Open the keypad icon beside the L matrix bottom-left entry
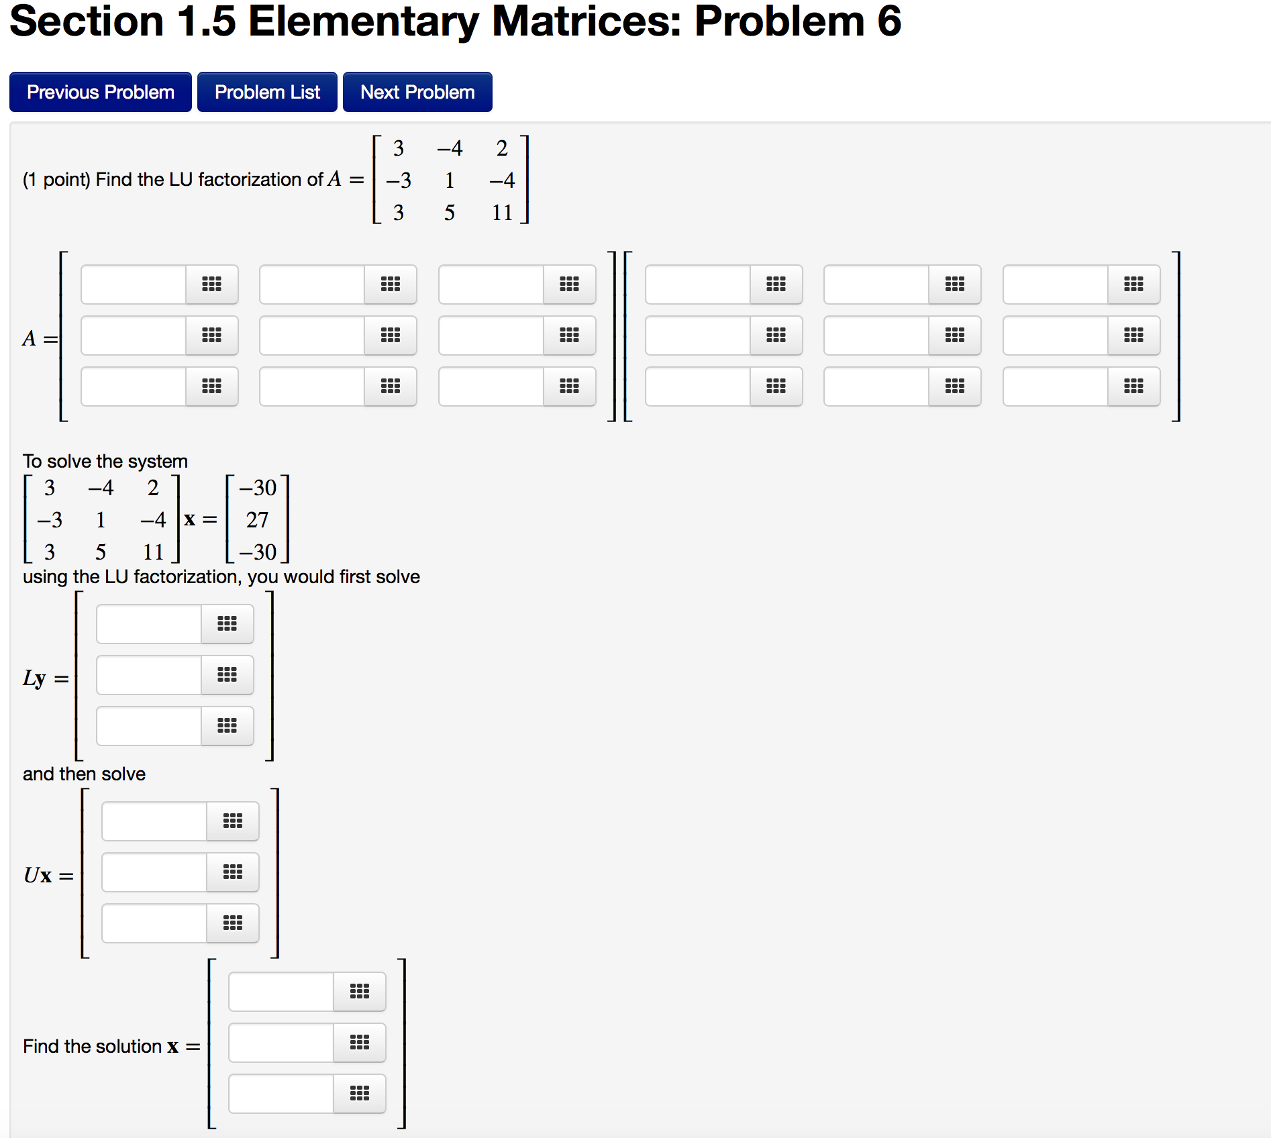 tap(211, 386)
